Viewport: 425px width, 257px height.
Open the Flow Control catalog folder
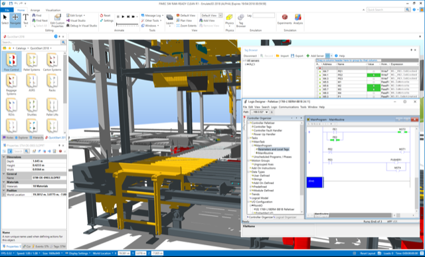click(11, 62)
